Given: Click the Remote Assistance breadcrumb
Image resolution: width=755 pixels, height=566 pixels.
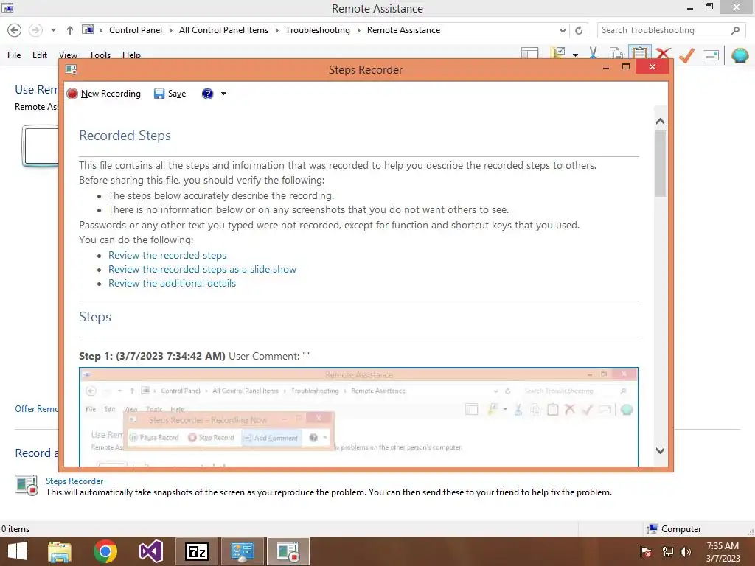Looking at the screenshot, I should (403, 29).
